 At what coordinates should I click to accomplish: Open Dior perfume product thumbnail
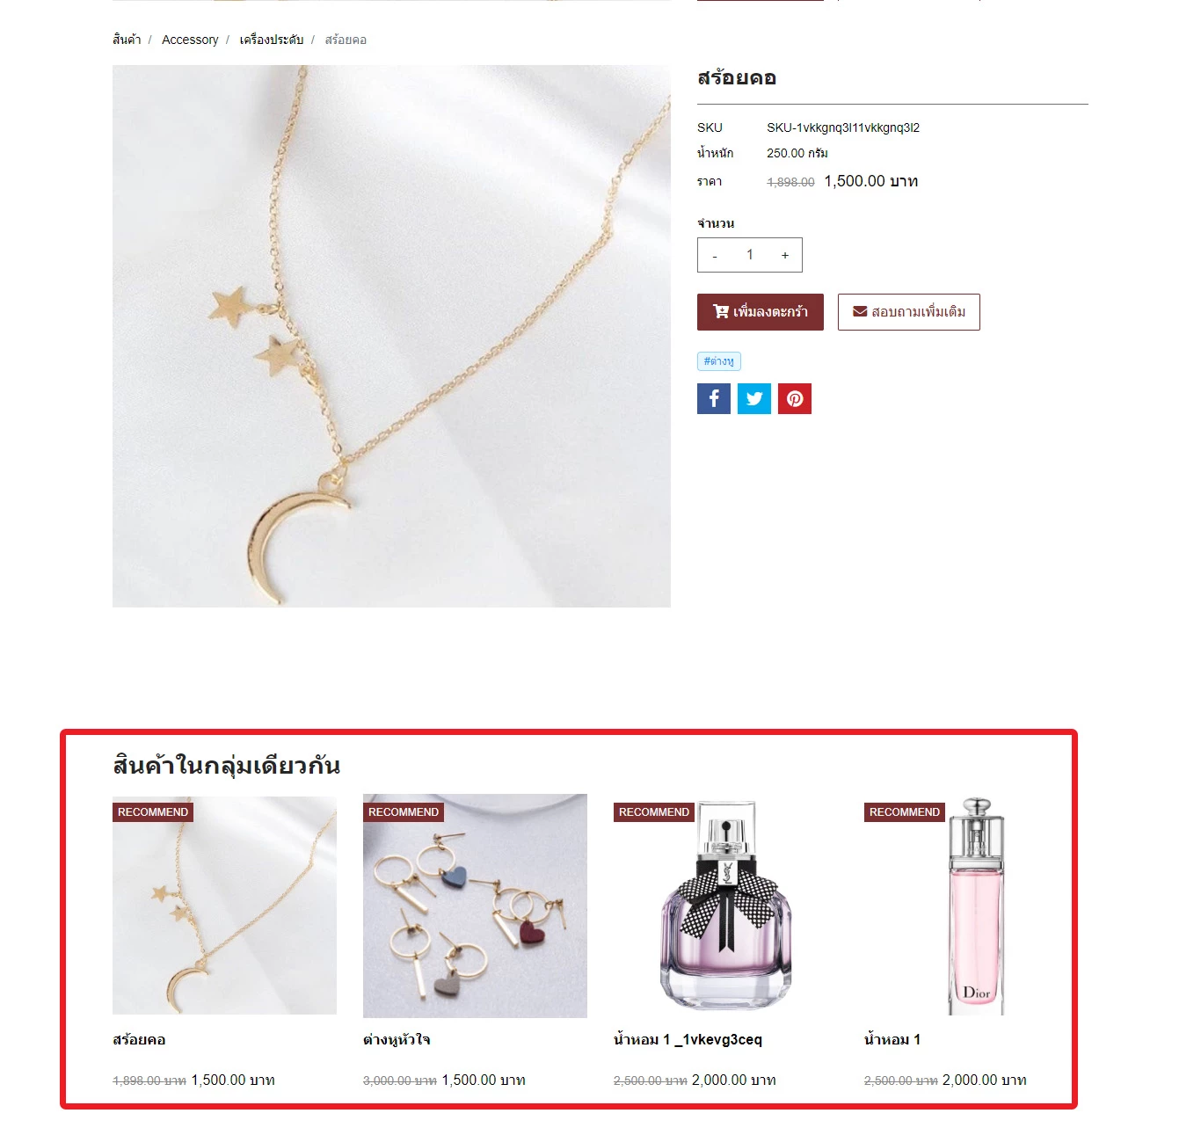pyautogui.click(x=976, y=906)
